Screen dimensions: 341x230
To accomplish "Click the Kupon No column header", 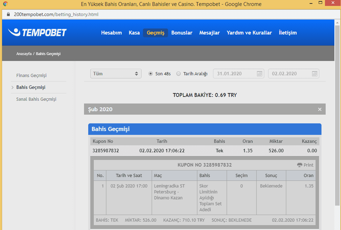I will [103, 141].
